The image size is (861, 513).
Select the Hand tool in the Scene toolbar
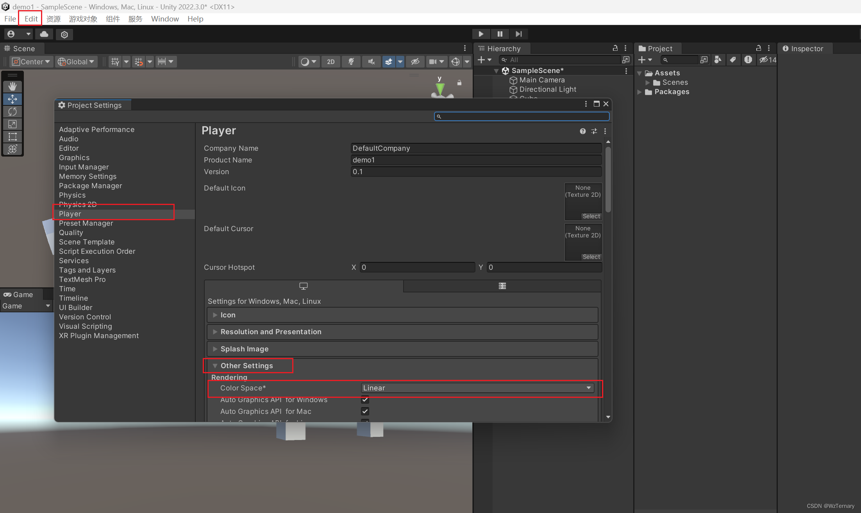coord(13,86)
